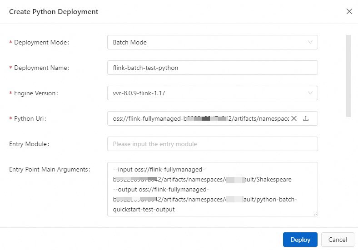Click the Entry Point Main Arguments label
The width and height of the screenshot is (358, 250).
(x=50, y=170)
